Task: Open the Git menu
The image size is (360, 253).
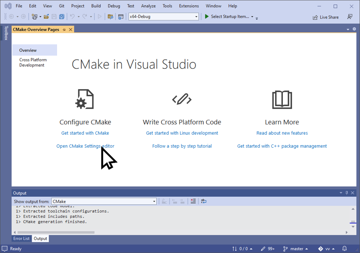Action: point(61,6)
